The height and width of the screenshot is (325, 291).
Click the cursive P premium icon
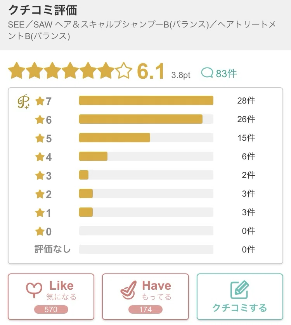coord(23,101)
